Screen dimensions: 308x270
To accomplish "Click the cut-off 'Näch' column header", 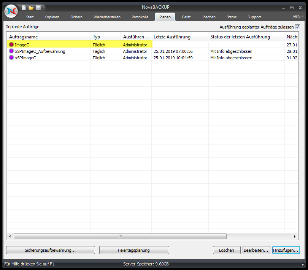I will pyautogui.click(x=292, y=37).
